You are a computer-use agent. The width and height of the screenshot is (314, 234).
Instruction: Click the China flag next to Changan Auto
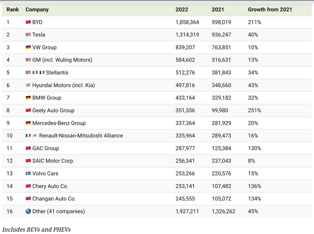coord(28,199)
